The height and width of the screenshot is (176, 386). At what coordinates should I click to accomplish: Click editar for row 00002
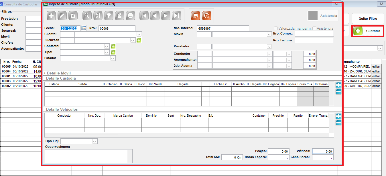tap(376, 86)
